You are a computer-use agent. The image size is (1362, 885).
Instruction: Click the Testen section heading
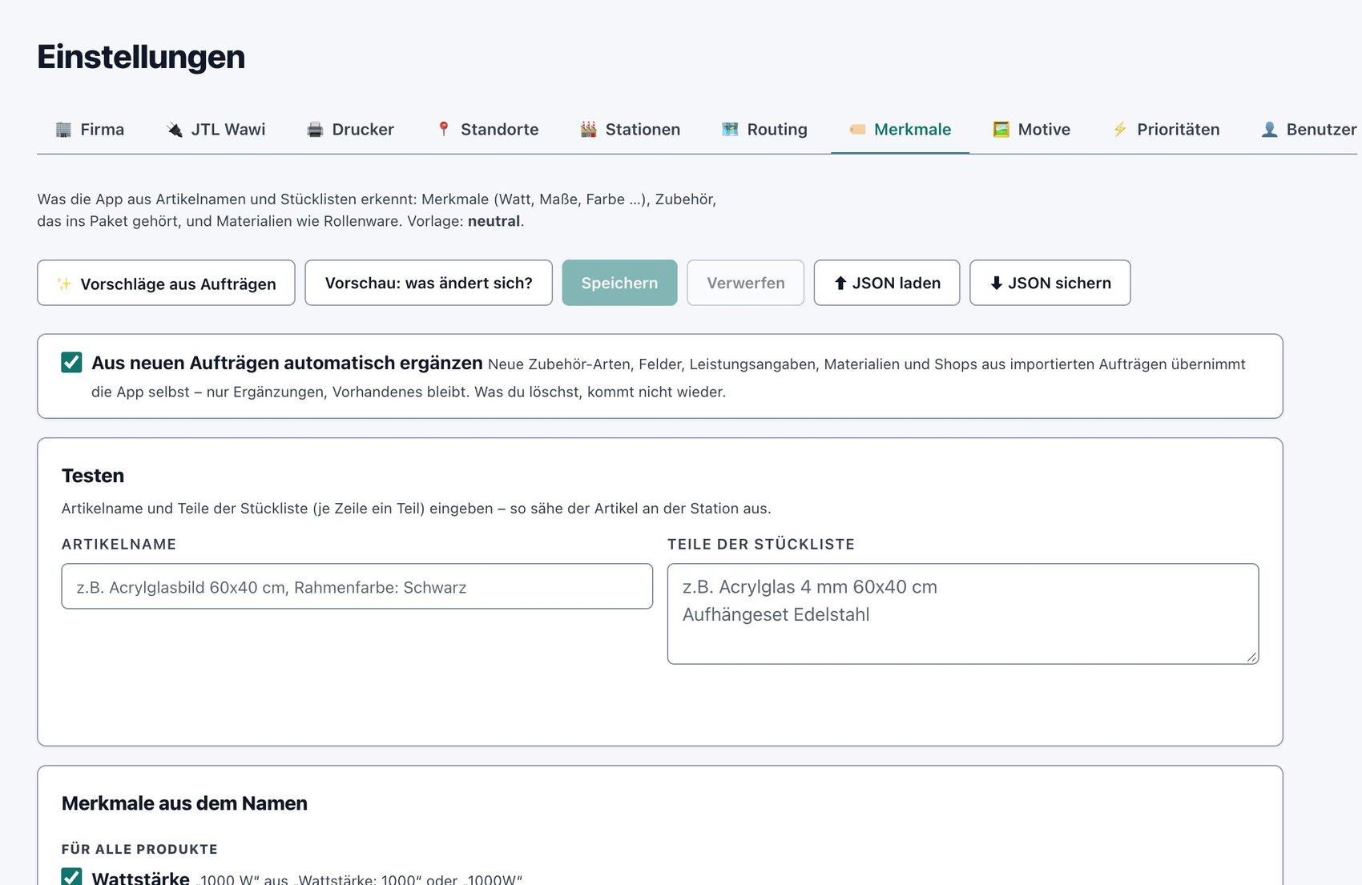pyautogui.click(x=93, y=476)
